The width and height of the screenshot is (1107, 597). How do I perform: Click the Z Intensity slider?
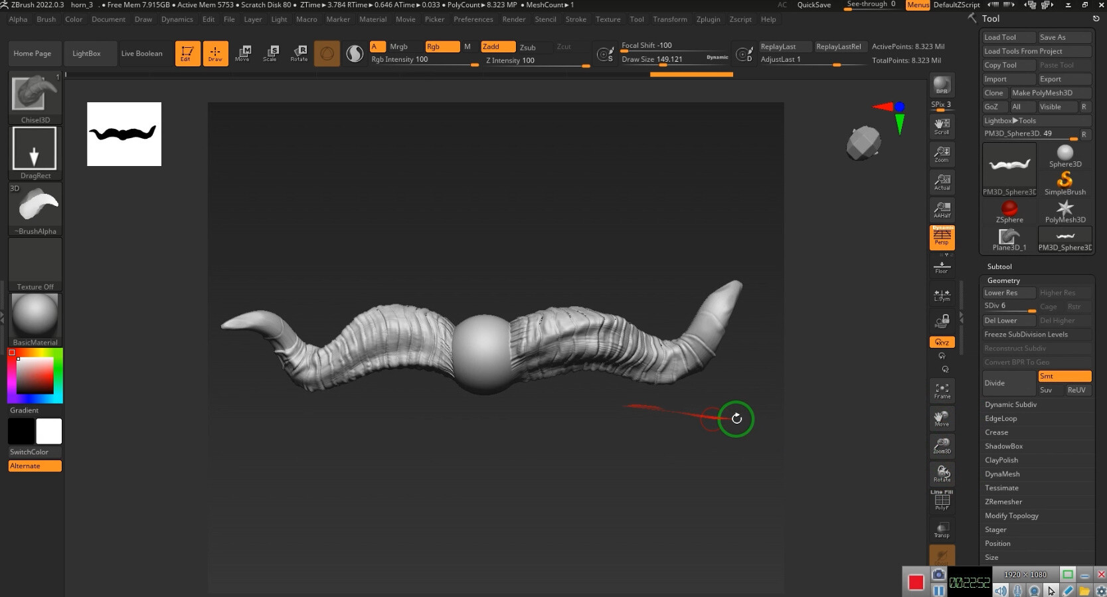(537, 60)
